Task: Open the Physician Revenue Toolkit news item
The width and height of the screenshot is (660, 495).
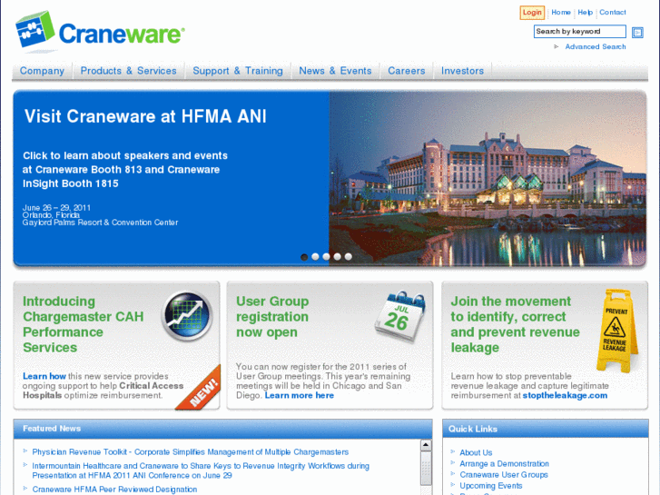Action: point(191,452)
